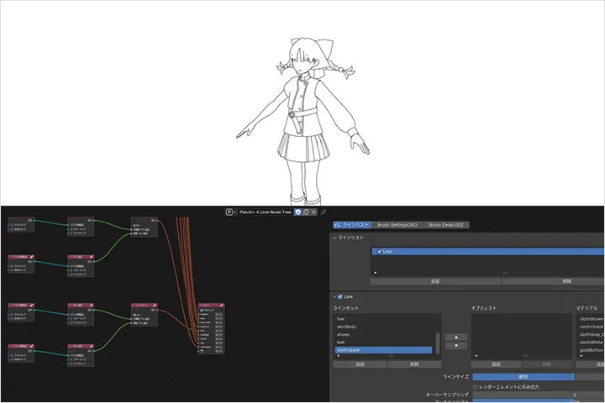605x403 pixels.
Task: Click 削除 under the ラインセット list
Action: point(414,364)
